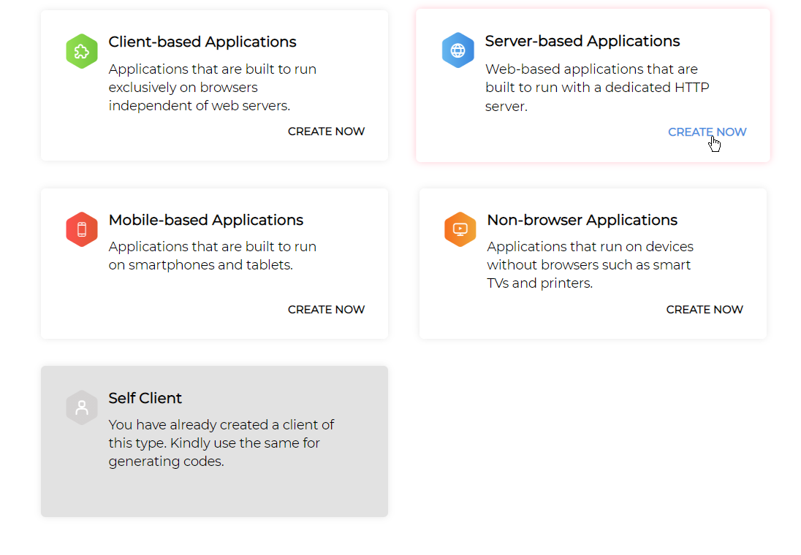Click the Client-based Applications description text
This screenshot has height=555, width=801.
coord(212,88)
